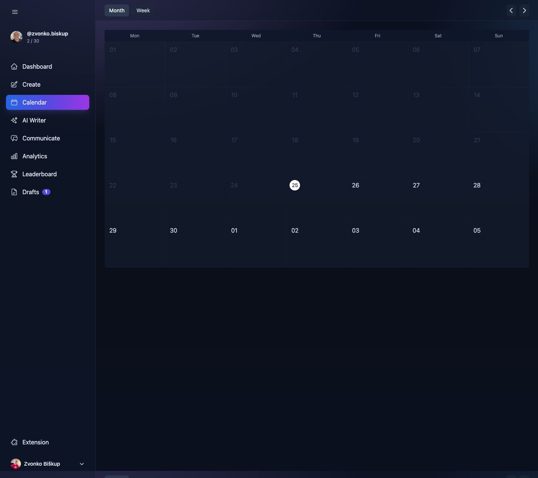This screenshot has width=538, height=478.
Task: Switch to Week view
Action: pos(143,10)
